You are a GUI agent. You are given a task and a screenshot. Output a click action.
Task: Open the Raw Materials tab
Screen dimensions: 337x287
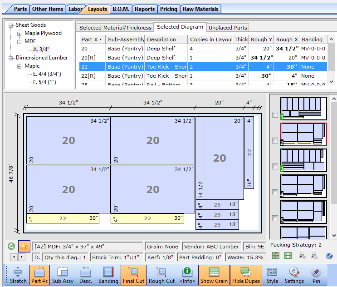200,9
